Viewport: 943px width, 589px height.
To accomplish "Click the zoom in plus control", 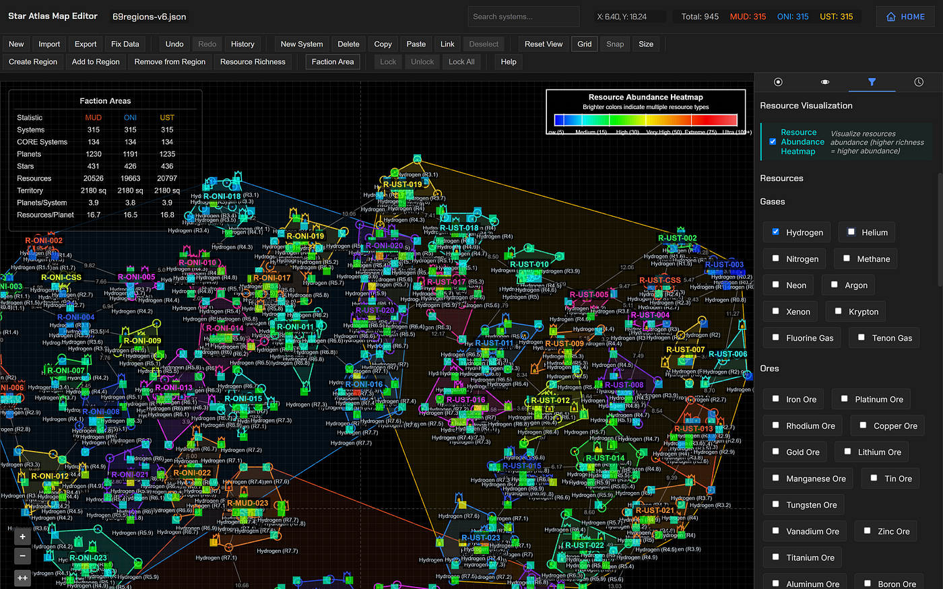I will 22,536.
